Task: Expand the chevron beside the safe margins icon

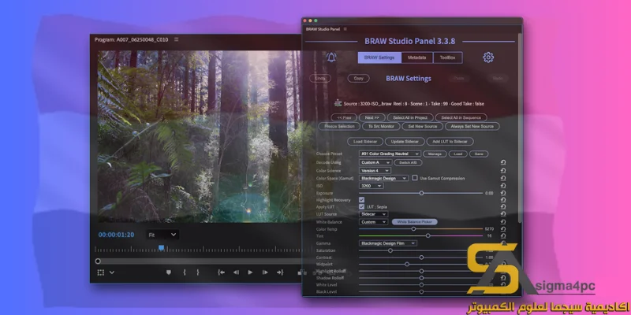Action: coord(112,272)
